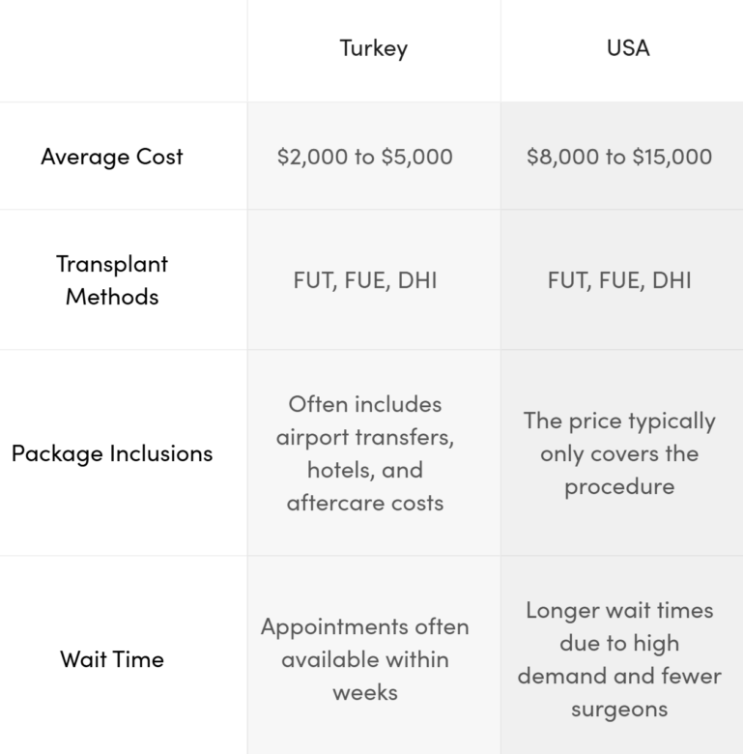Click 'Appointments often available within weeks' cell
The height and width of the screenshot is (754, 743).
point(365,659)
